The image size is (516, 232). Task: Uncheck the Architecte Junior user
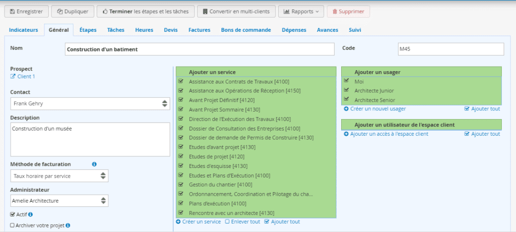coord(346,90)
